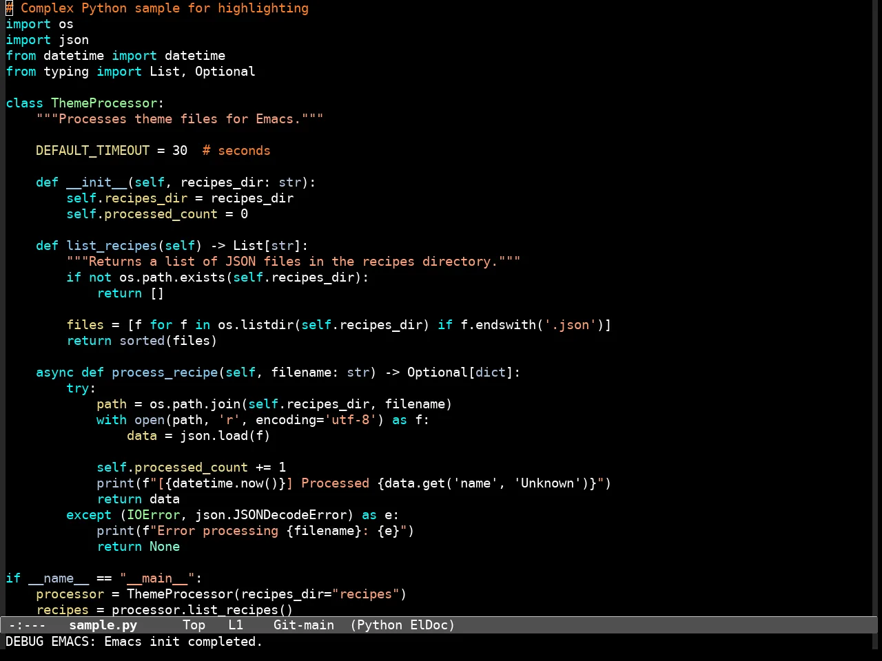Click the list_recipes function name
The width and height of the screenshot is (882, 661).
[112, 246]
